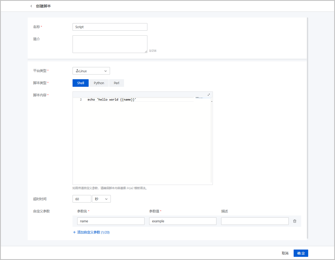Focus the 名称 field containing Script

pyautogui.click(x=110, y=27)
